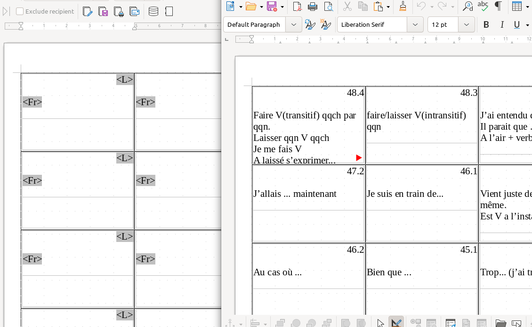Viewport: 532px width, 327px height.
Task: Click the Liberation Serif font name field
Action: (372, 25)
